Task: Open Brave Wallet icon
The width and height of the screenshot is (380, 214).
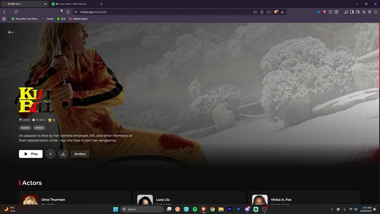Action: pos(358,12)
